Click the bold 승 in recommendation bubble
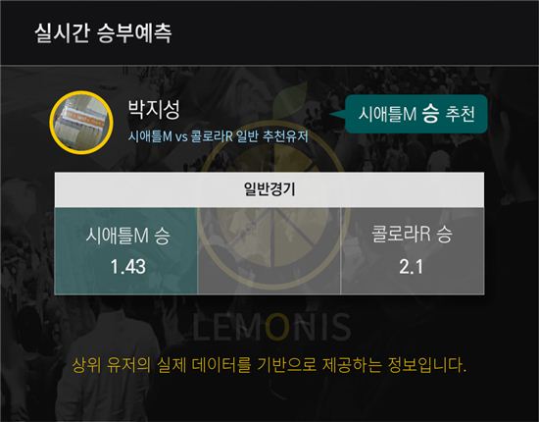The image size is (539, 422). point(430,114)
